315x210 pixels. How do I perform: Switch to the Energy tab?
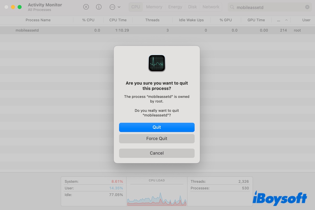pos(175,7)
